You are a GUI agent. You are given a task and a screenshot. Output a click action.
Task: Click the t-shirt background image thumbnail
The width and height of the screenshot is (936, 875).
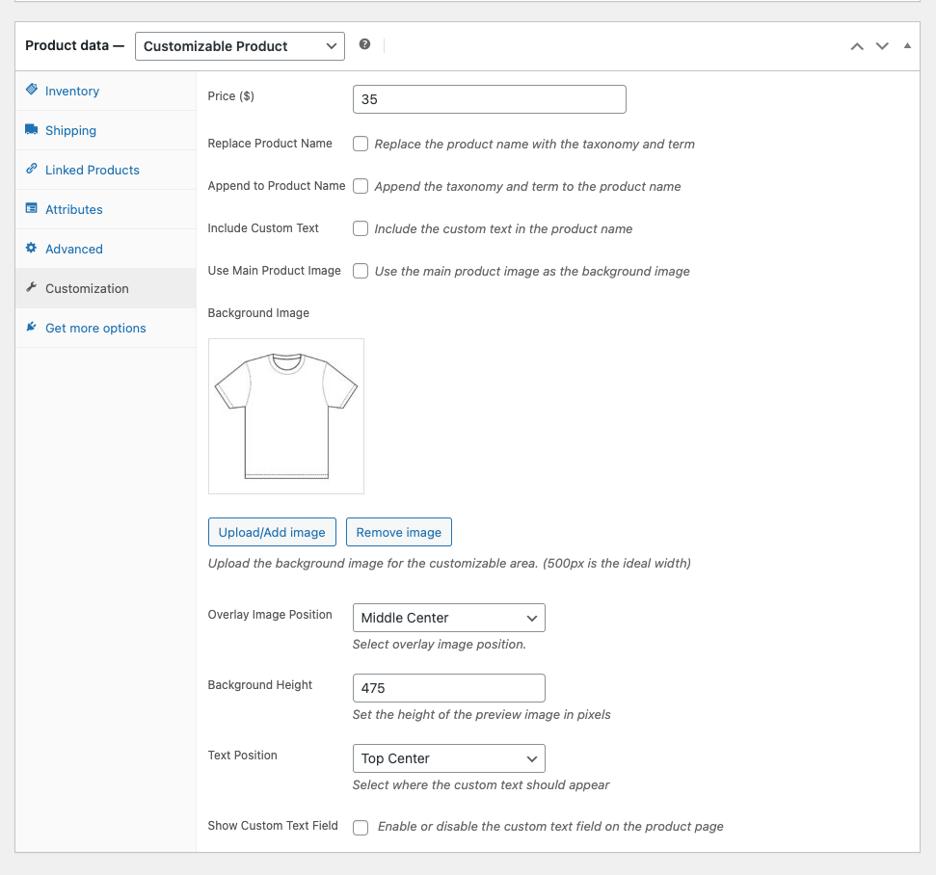click(x=286, y=416)
